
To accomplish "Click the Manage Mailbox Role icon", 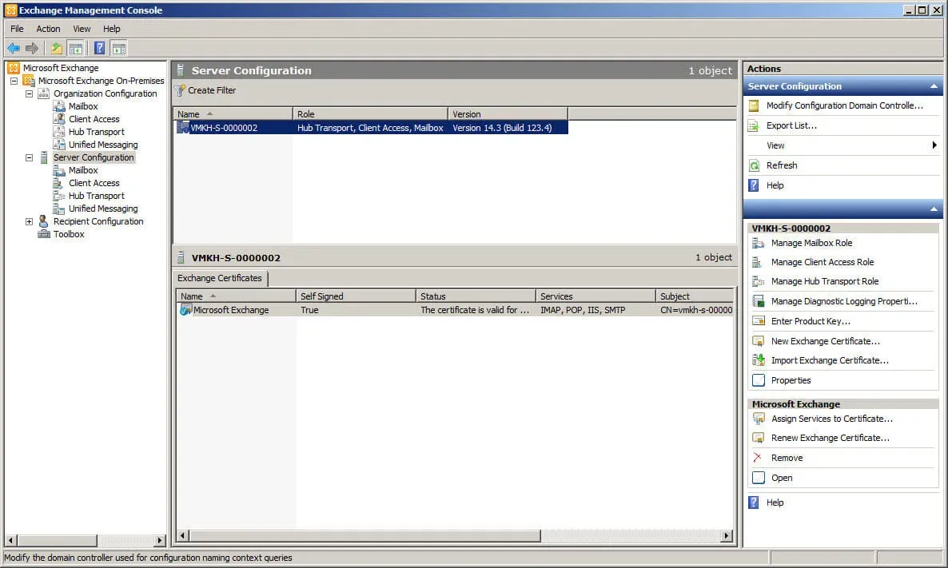I will [x=758, y=243].
